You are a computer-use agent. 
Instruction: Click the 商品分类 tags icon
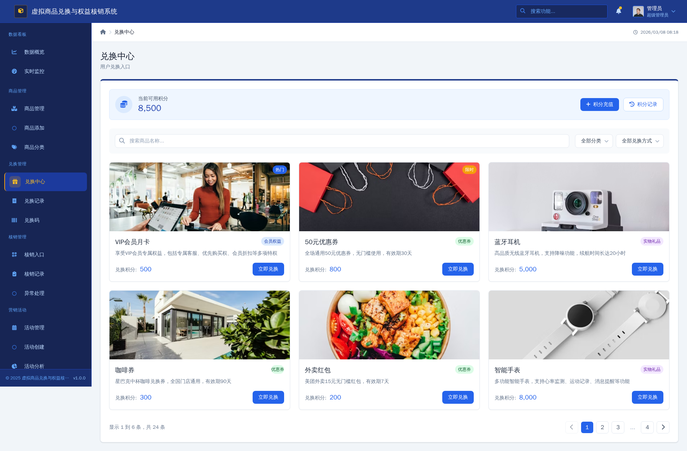point(14,147)
